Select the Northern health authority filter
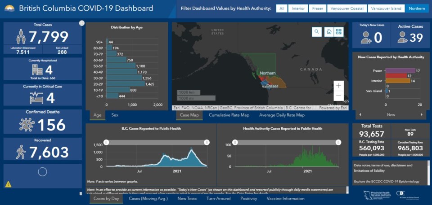 click(x=417, y=9)
